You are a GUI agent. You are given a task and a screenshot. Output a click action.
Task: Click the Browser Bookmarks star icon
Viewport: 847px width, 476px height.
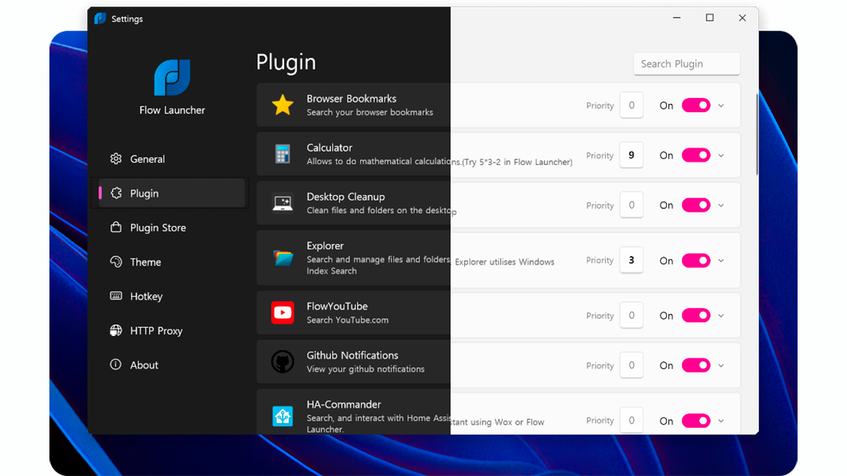coord(282,105)
